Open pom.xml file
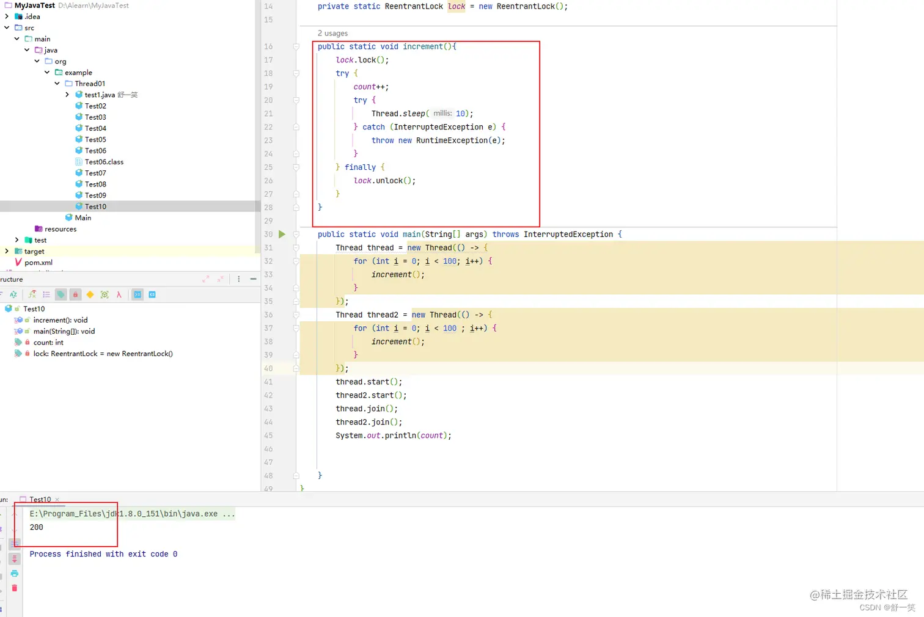The height and width of the screenshot is (617, 924). click(38, 263)
